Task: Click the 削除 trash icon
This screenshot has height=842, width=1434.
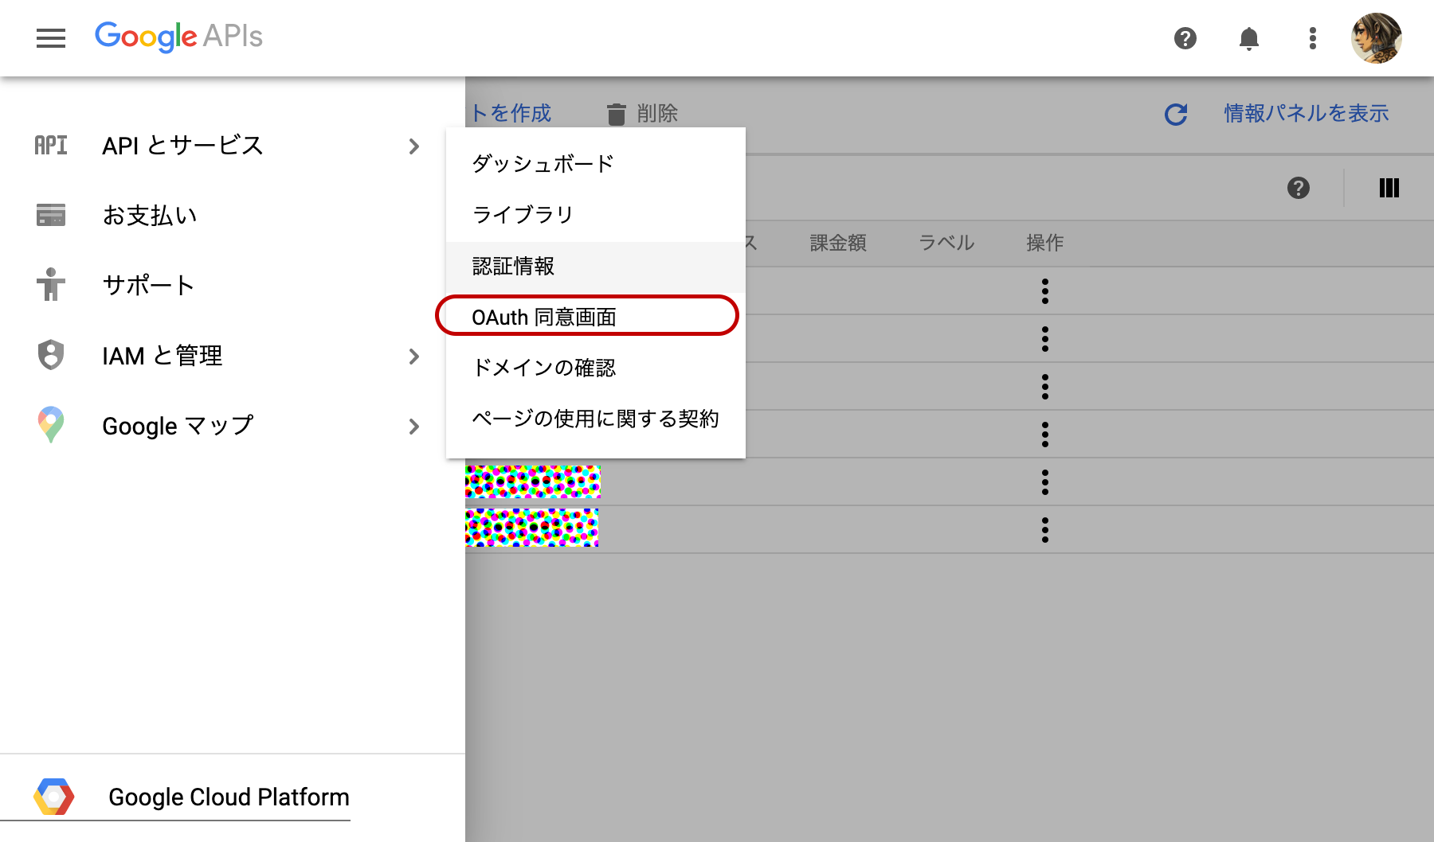Action: [x=616, y=113]
